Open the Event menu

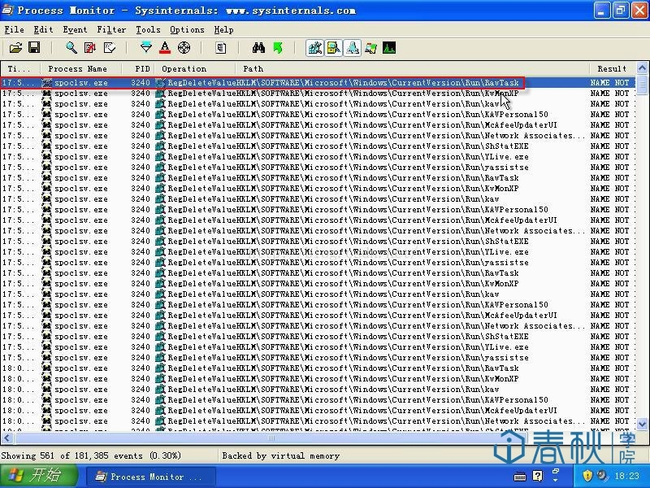coord(75,30)
